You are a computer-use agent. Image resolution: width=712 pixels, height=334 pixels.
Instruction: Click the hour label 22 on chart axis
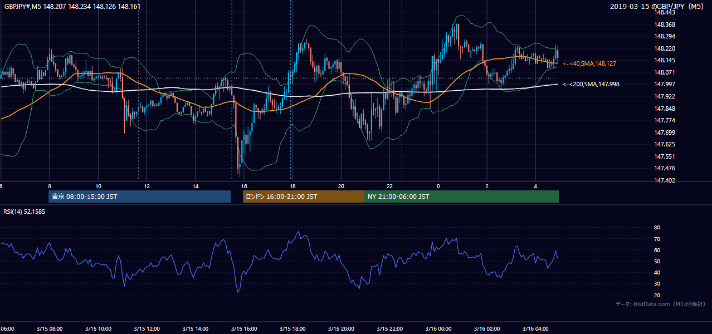tap(389, 186)
